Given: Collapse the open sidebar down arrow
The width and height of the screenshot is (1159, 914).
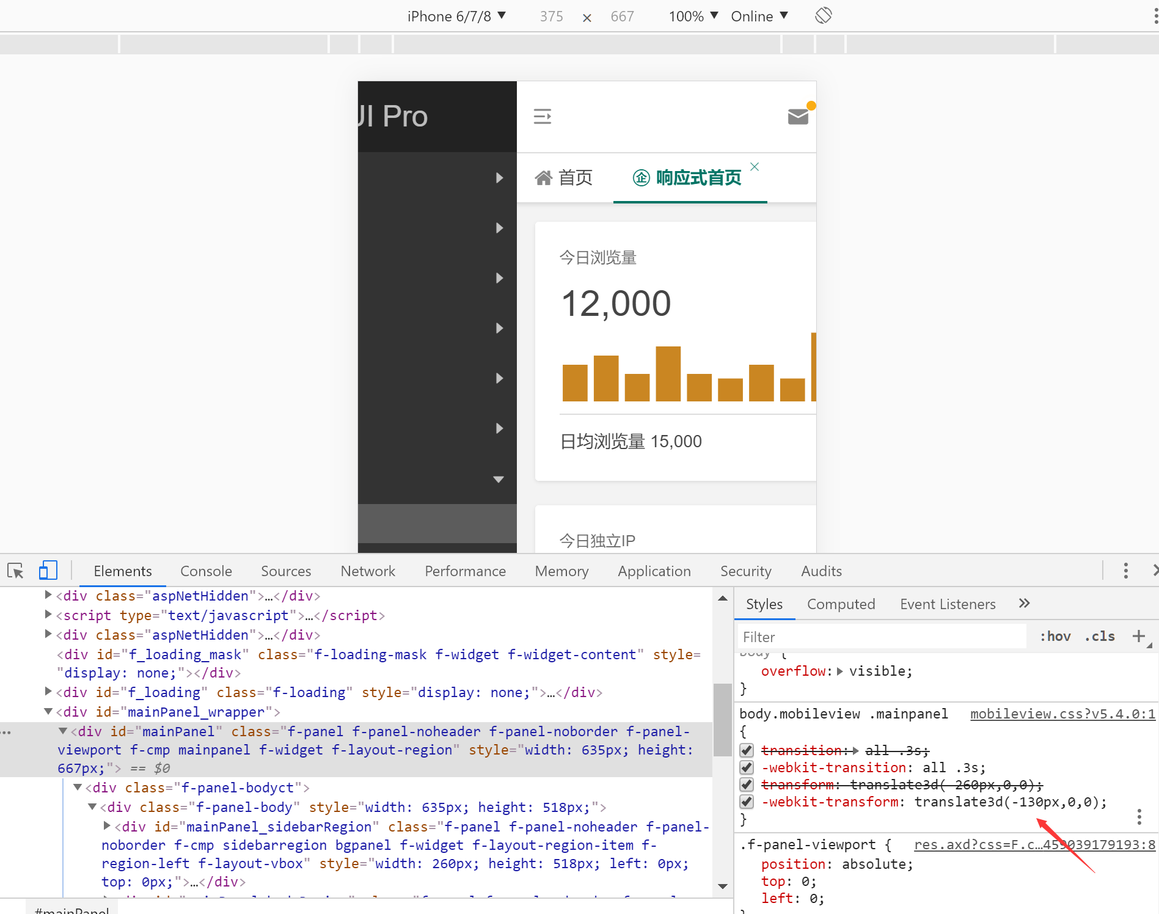Looking at the screenshot, I should [499, 480].
